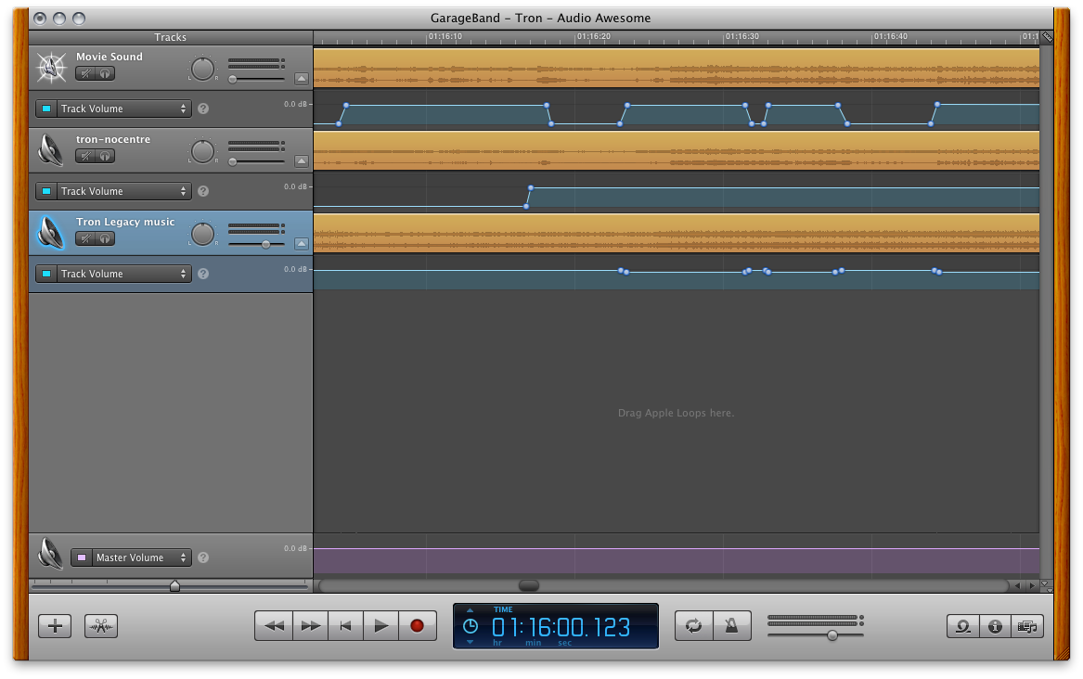
Task: Solo the Tron Legacy music track
Action: [105, 238]
